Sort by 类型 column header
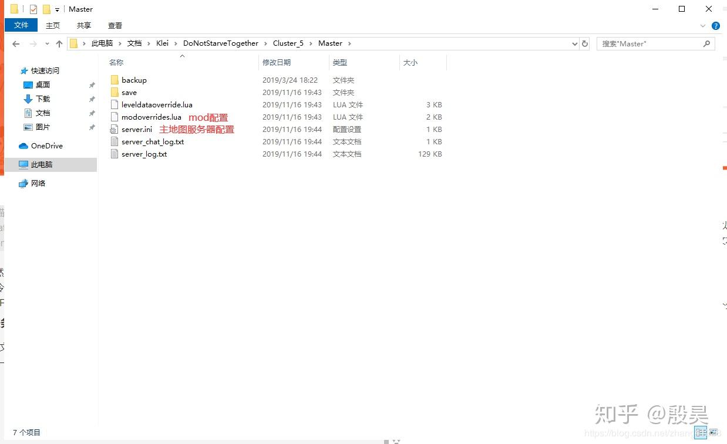This screenshot has height=444, width=727. coord(339,62)
